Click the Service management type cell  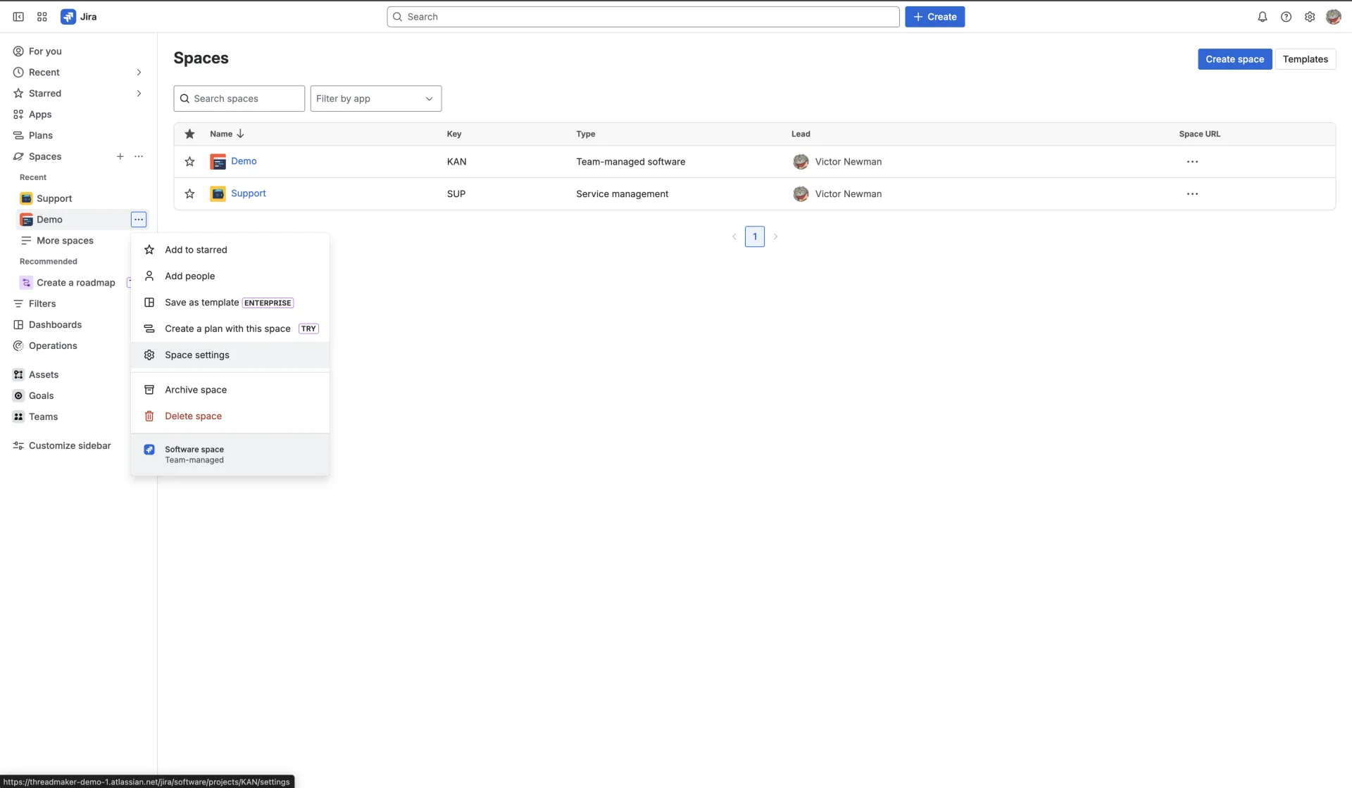622,193
